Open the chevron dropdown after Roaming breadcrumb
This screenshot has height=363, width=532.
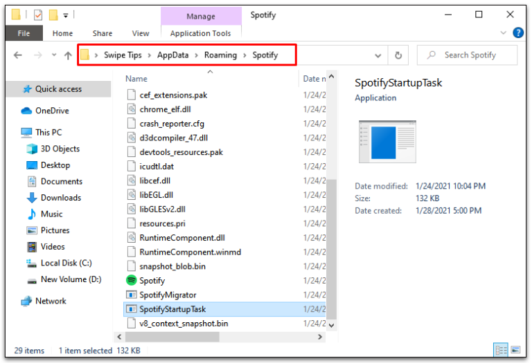coord(245,55)
